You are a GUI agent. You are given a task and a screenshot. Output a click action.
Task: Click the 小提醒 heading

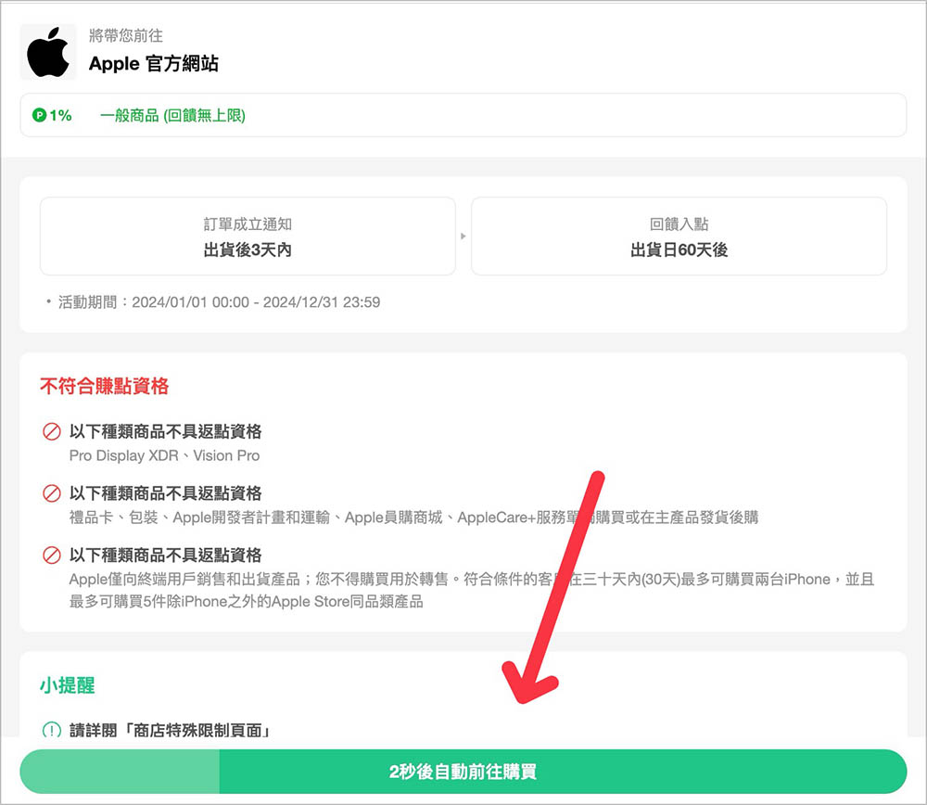coord(68,685)
